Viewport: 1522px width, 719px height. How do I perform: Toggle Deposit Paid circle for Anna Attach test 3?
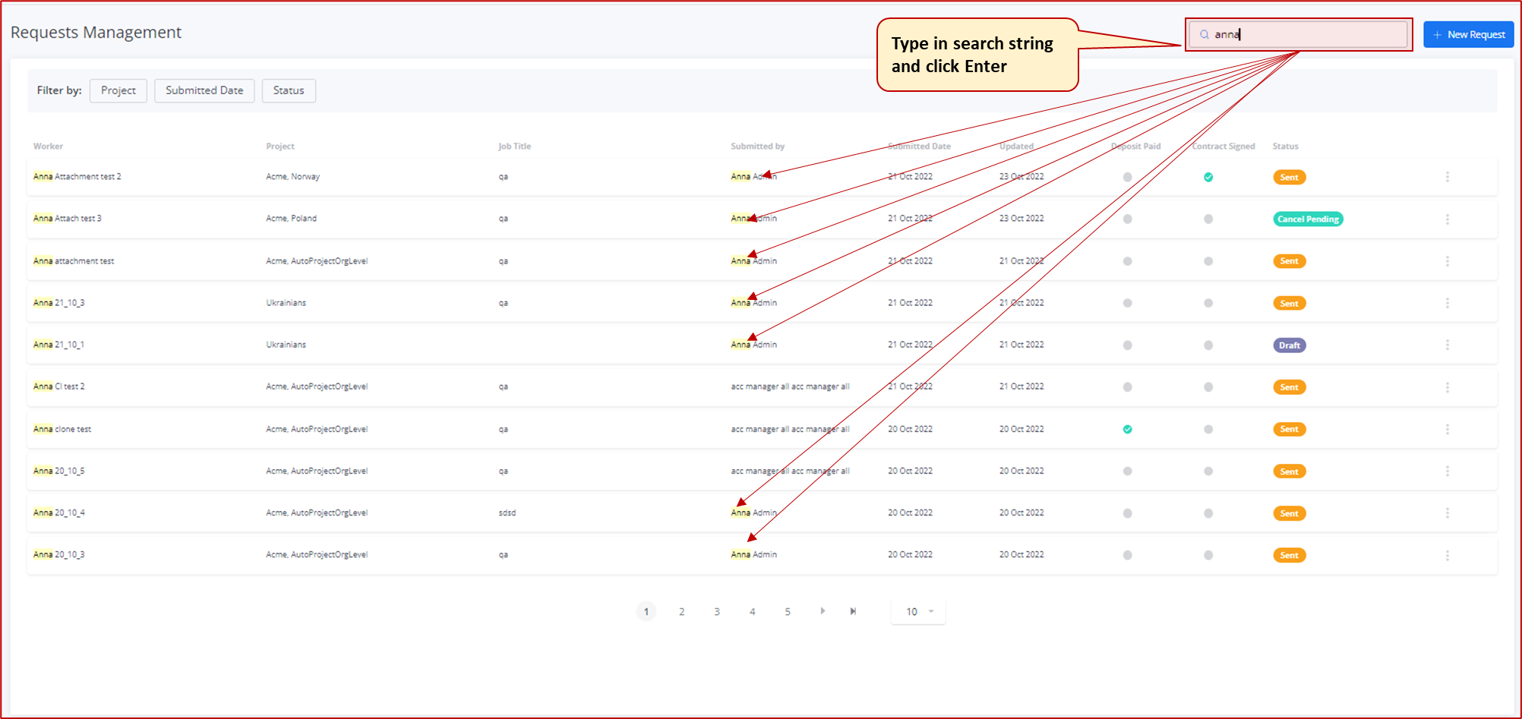point(1127,219)
